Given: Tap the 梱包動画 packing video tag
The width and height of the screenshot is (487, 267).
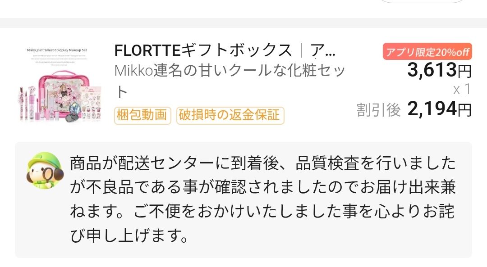Looking at the screenshot, I should 142,115.
